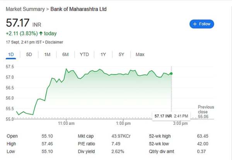Image resolution: width=232 pixels, height=160 pixels.
Task: Click the Previous close label
Action: [x=206, y=109]
